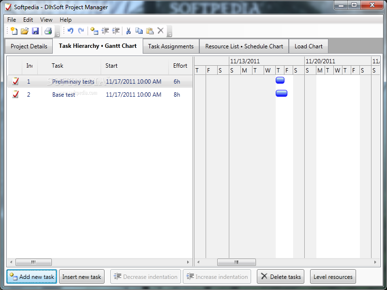The width and height of the screenshot is (387, 290).
Task: Click Preliminary tests start date cell
Action: [134, 82]
